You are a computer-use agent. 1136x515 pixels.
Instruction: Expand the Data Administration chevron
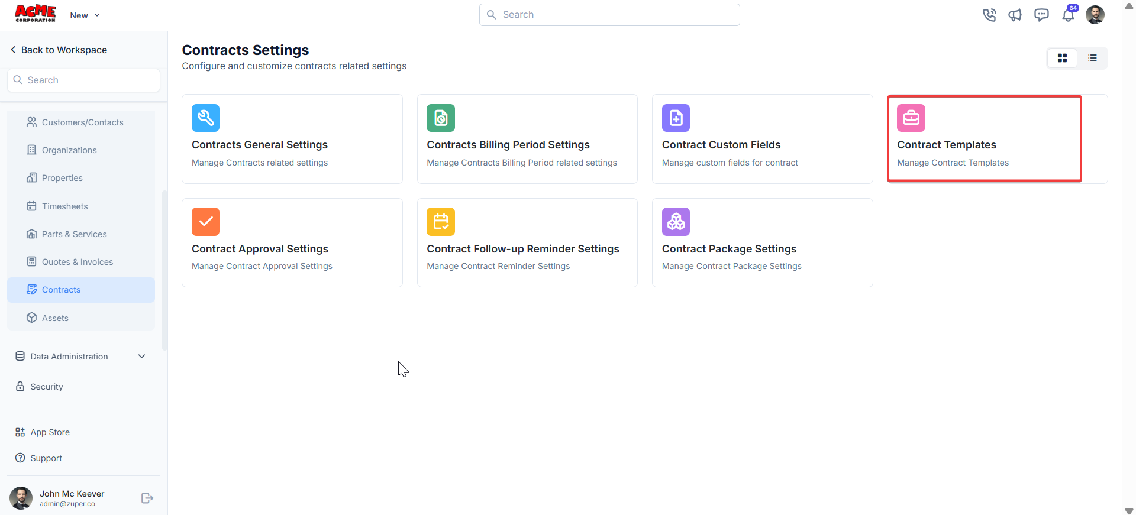click(x=142, y=356)
